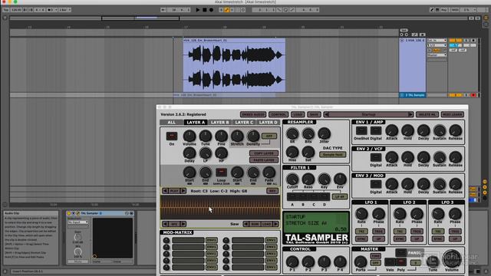Click the Stop button in Ableton transport
Screen dimensions: 491x276
[205, 10]
